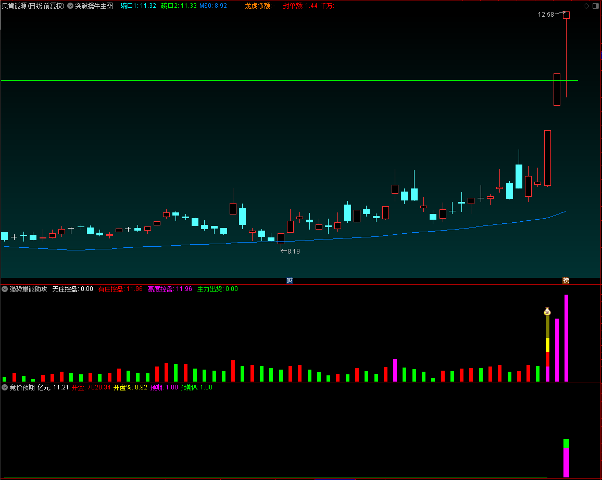The height and width of the screenshot is (480, 602).
Task: Expand the 强势量能助攻 indicator dropdown arrow
Action: point(5,289)
